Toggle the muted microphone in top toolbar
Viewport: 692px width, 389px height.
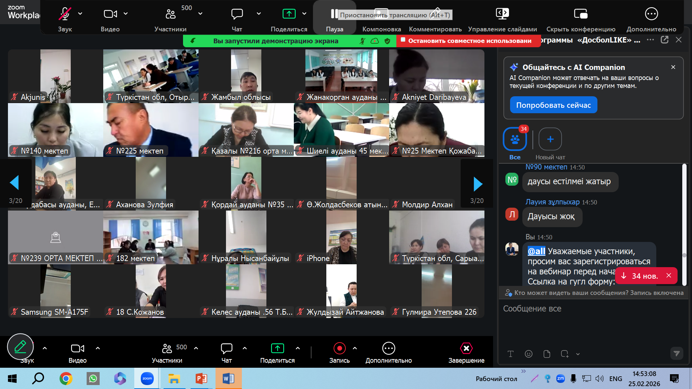[x=65, y=14]
